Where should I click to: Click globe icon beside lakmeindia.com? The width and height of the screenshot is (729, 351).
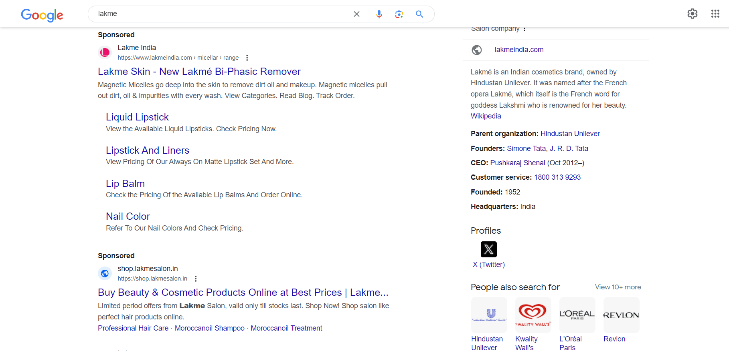[x=477, y=50]
